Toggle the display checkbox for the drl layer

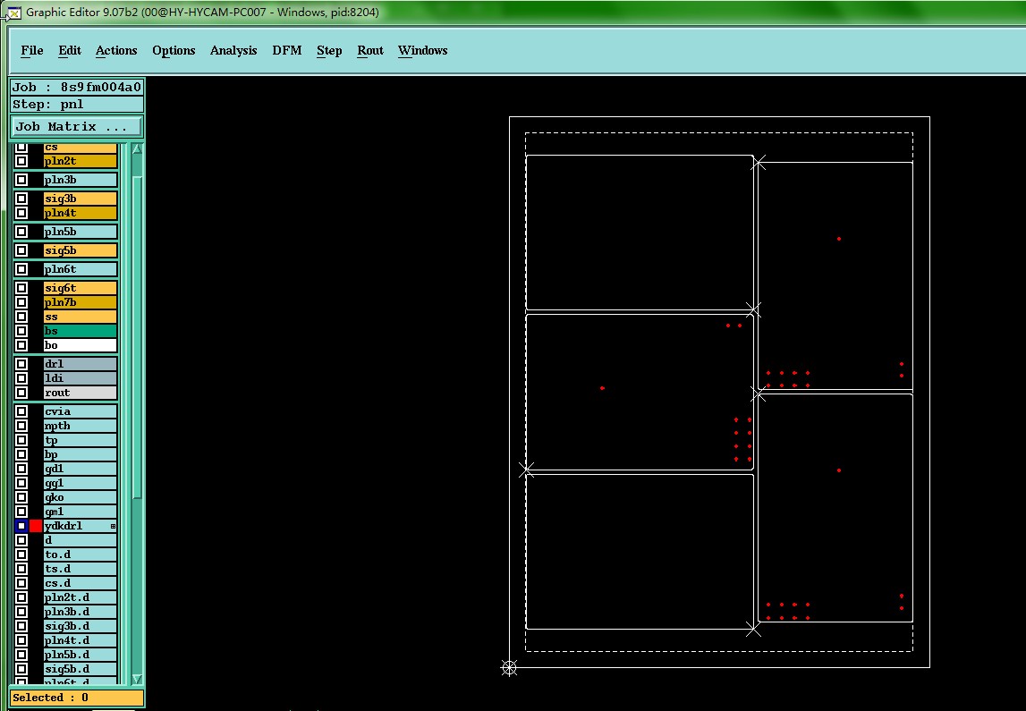(x=21, y=364)
